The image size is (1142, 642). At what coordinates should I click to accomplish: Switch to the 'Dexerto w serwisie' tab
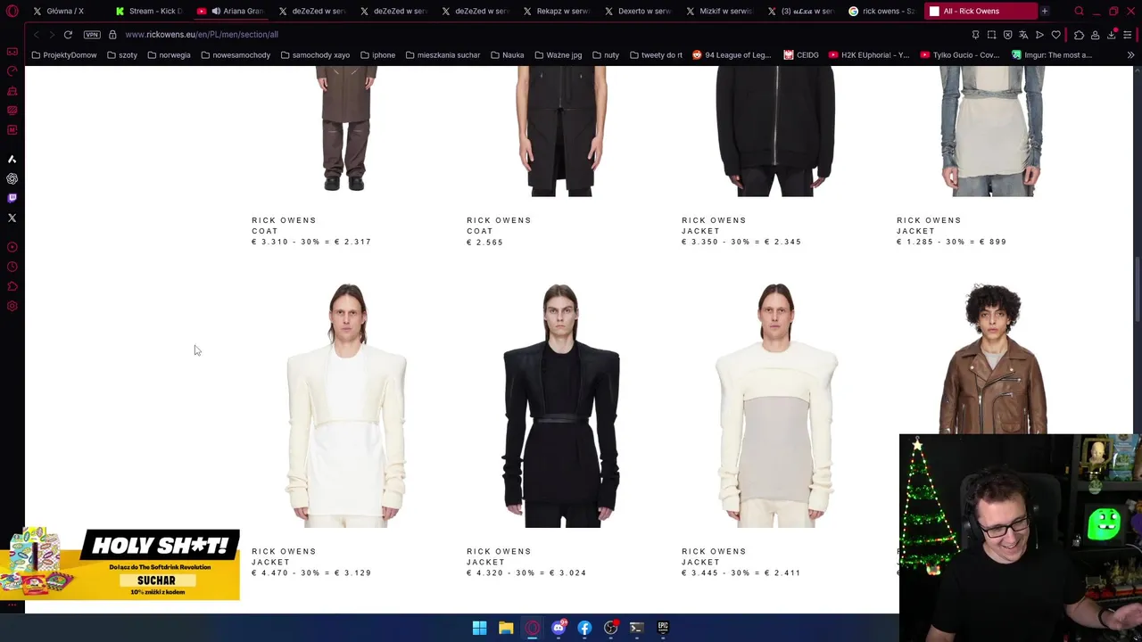(637, 11)
